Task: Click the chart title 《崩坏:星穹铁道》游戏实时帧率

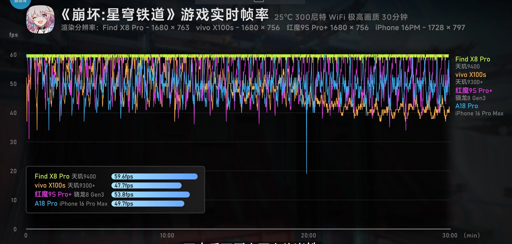Action: coord(165,15)
